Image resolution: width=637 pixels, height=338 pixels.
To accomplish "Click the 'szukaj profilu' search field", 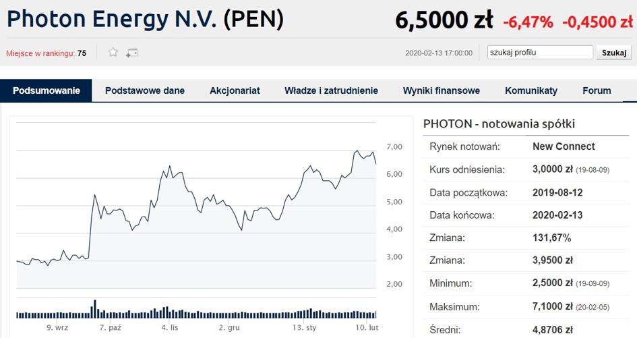I will [x=540, y=52].
